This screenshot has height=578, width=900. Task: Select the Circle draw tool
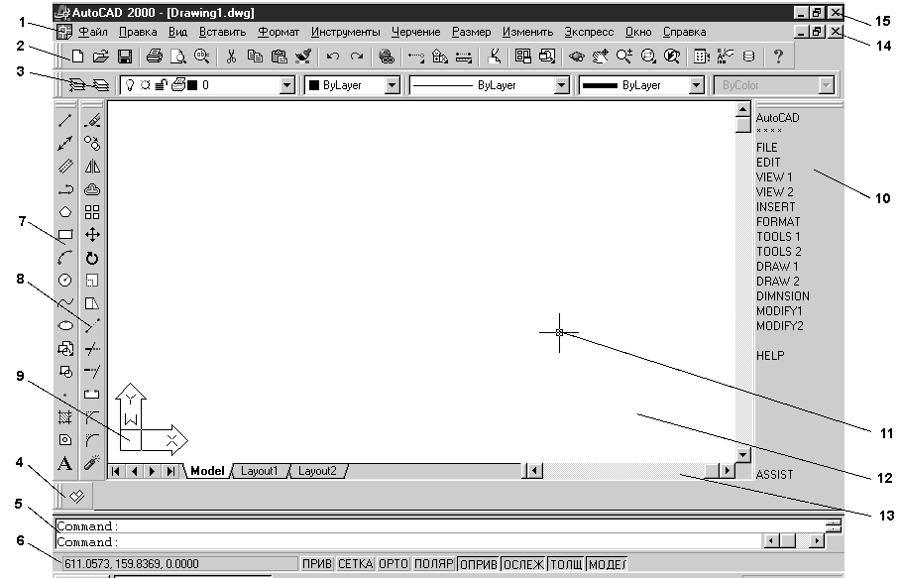[x=64, y=281]
